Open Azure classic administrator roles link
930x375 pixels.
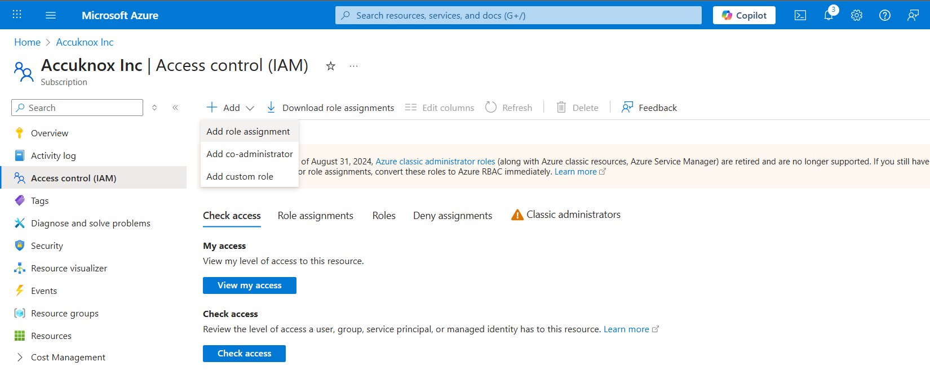(x=435, y=162)
